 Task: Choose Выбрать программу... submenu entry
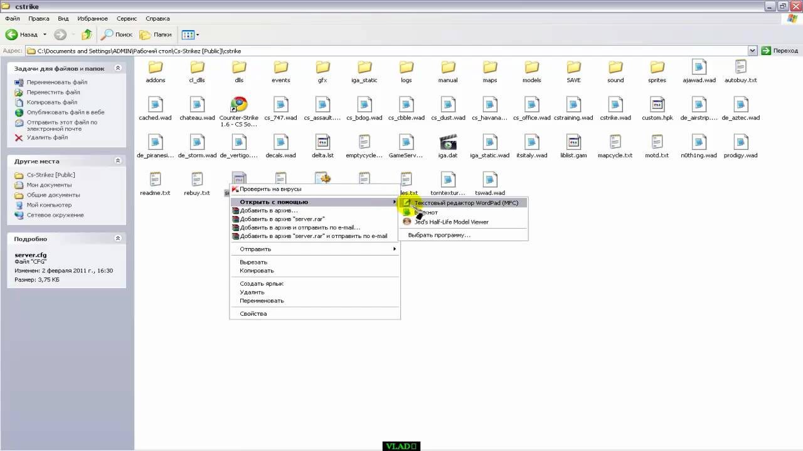point(464,235)
